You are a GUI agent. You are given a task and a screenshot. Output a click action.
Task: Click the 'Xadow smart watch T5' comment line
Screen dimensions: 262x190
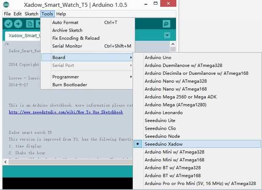[30, 133]
